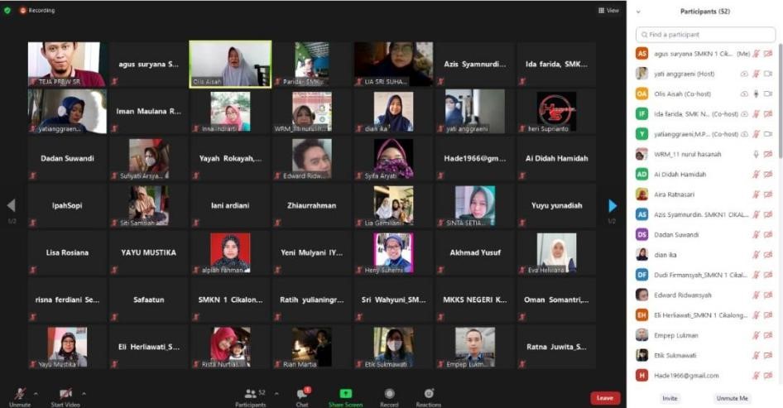Start video using the camera icon

point(65,393)
